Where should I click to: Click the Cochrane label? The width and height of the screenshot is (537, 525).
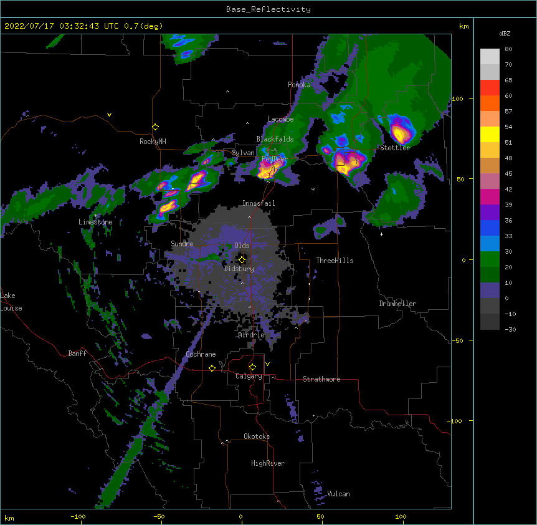point(201,354)
